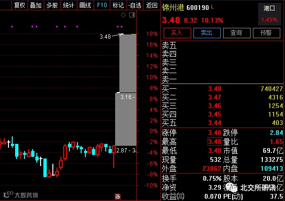Viewport: 285px width, 201px height.
Task: Click the 股本 value 20.0亿
Action: (x=273, y=178)
